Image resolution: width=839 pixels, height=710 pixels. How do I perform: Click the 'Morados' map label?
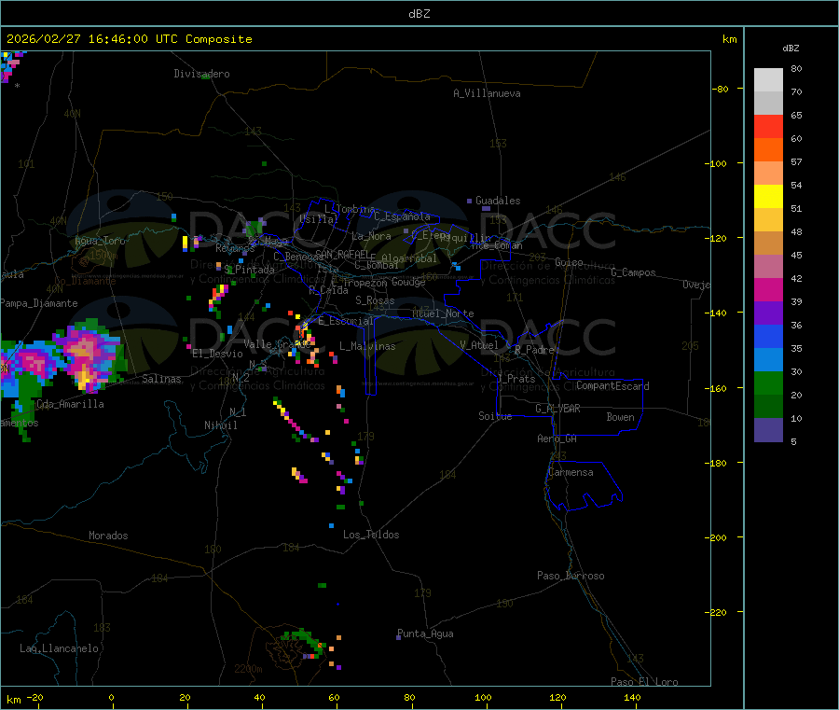tap(108, 536)
